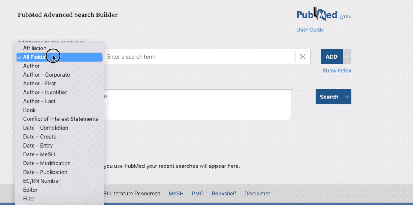The image size is (413, 205).
Task: Select Author - Last field
Action: (60, 101)
